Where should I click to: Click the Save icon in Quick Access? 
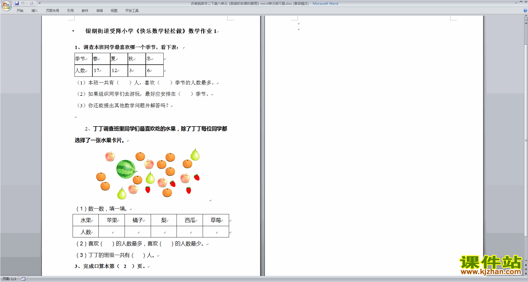click(17, 3)
